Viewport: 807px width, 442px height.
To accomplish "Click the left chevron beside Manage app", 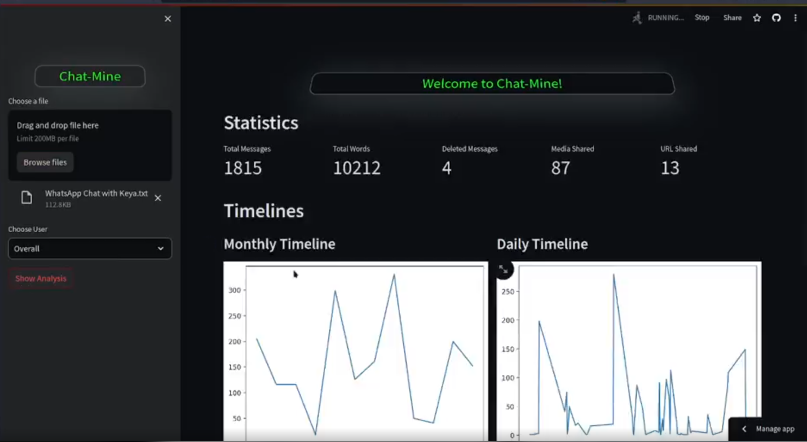I will (x=744, y=429).
